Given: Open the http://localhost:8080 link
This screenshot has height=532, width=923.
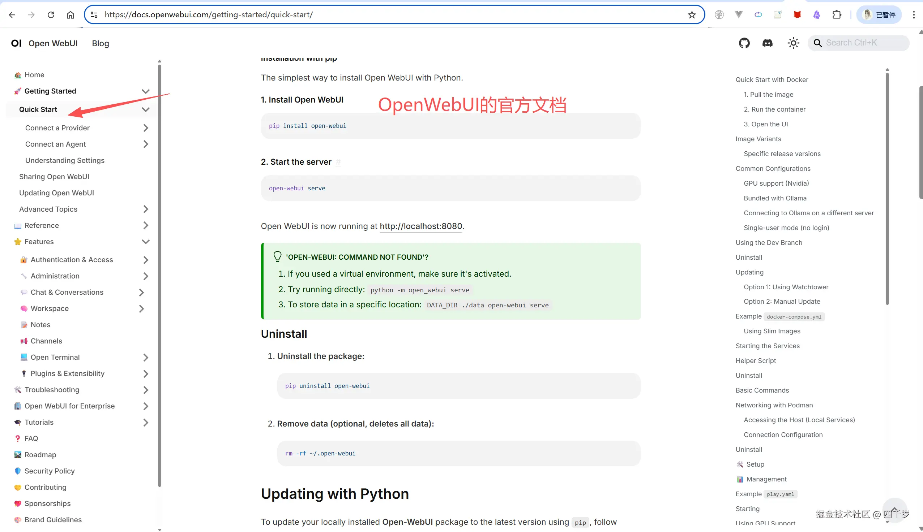Looking at the screenshot, I should [420, 226].
